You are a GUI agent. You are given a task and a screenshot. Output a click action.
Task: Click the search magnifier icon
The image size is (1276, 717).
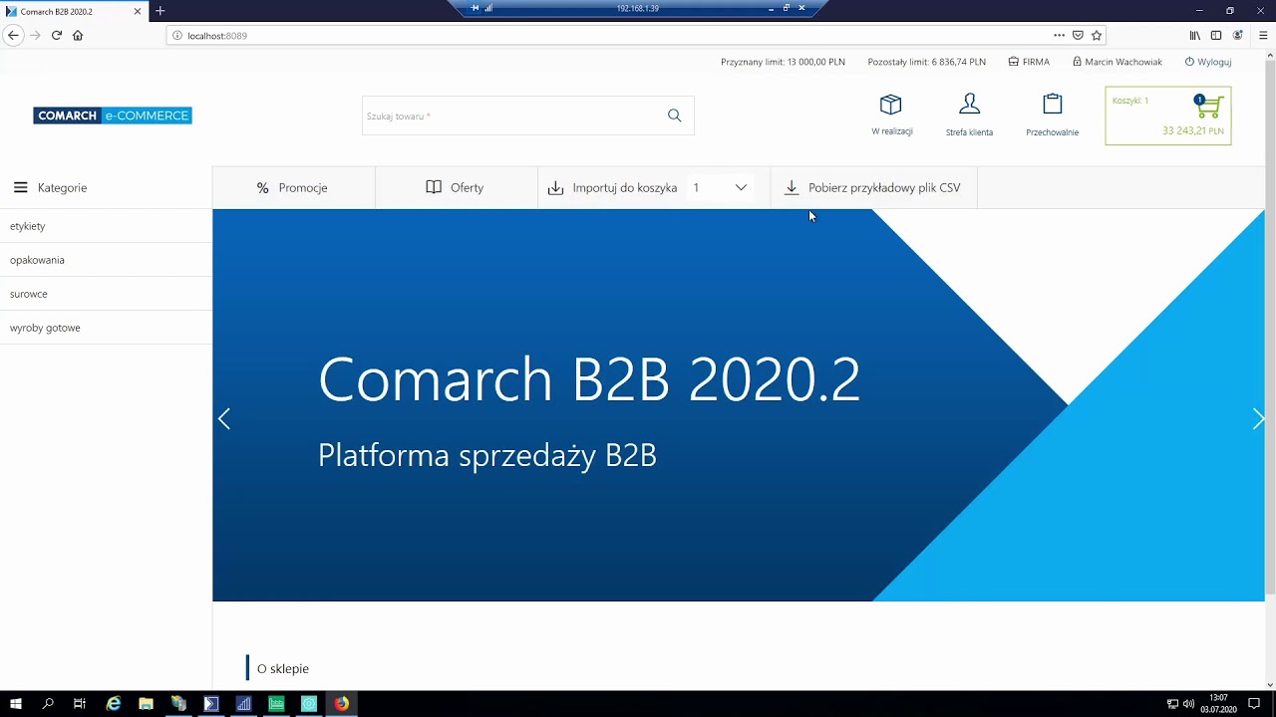click(x=675, y=116)
